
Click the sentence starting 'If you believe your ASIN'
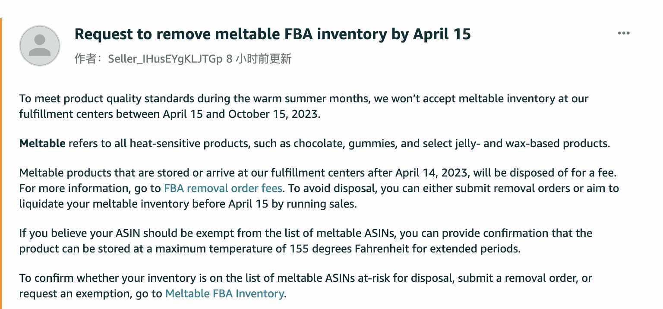tap(306, 241)
